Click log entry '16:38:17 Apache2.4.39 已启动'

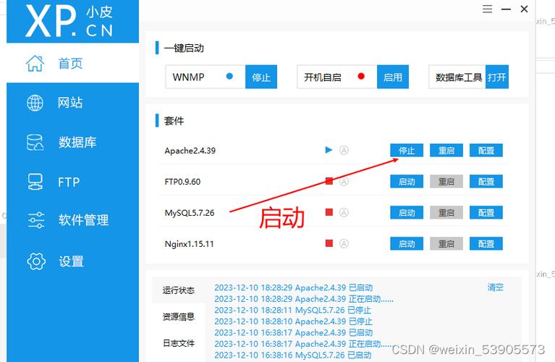tap(294, 332)
